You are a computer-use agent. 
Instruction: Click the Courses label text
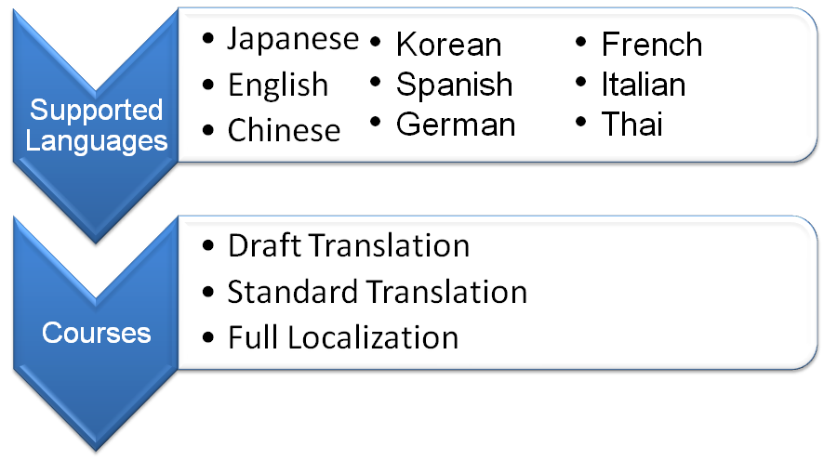point(96,333)
